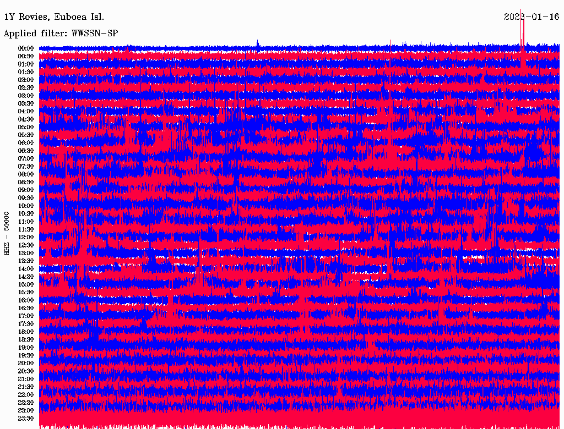The width and height of the screenshot is (564, 429).
Task: Select the 07:00 time label
Action: 26,158
